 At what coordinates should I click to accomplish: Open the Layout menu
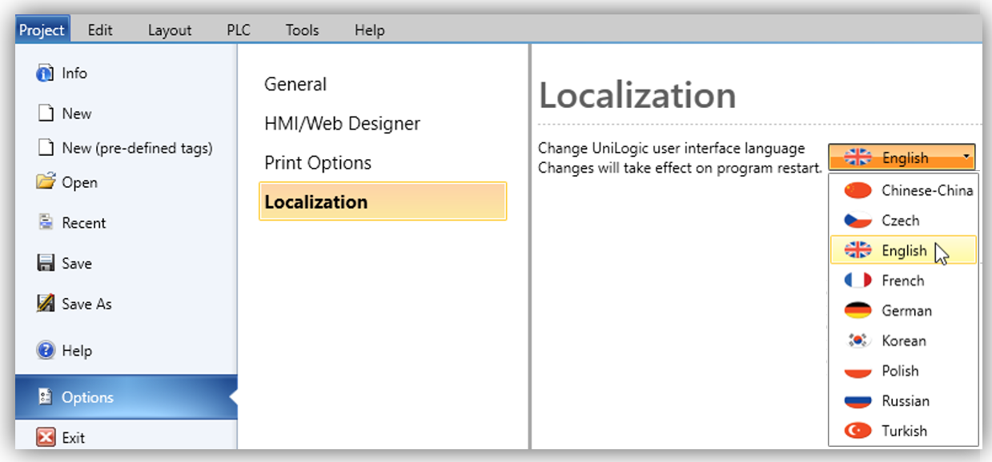point(170,30)
